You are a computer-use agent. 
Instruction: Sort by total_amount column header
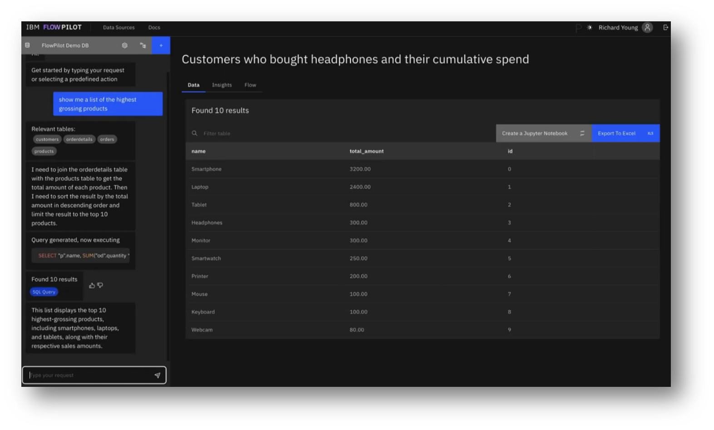pyautogui.click(x=367, y=151)
